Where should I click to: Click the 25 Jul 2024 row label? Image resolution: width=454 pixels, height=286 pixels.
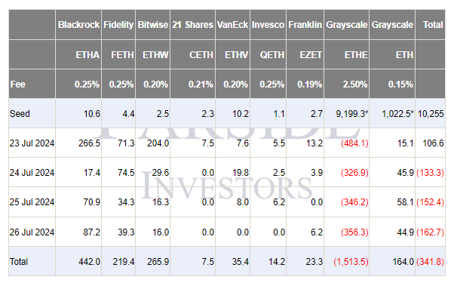(32, 202)
